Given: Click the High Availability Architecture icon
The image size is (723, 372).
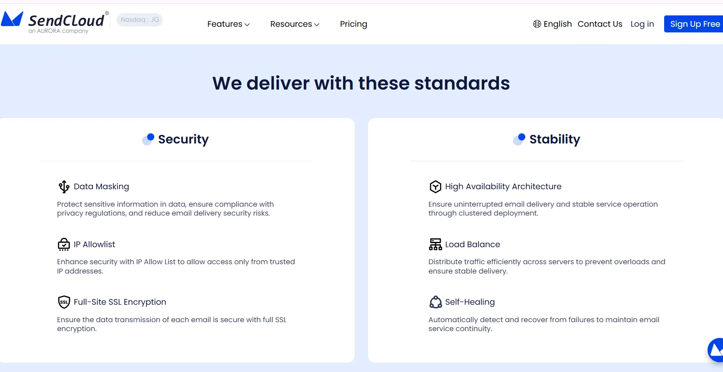Looking at the screenshot, I should click(435, 186).
